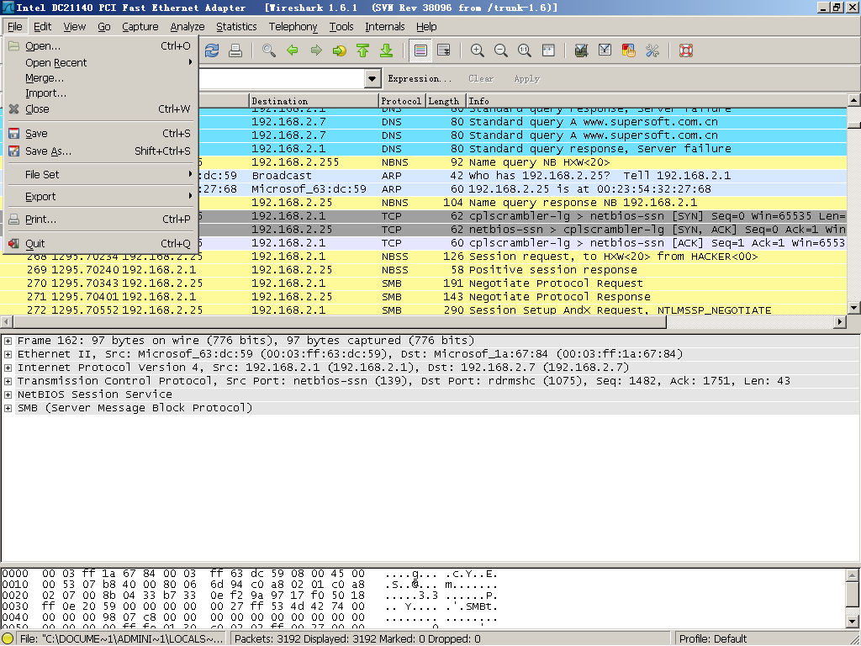Sort by Protocol column header
The image size is (861, 646).
pos(402,101)
